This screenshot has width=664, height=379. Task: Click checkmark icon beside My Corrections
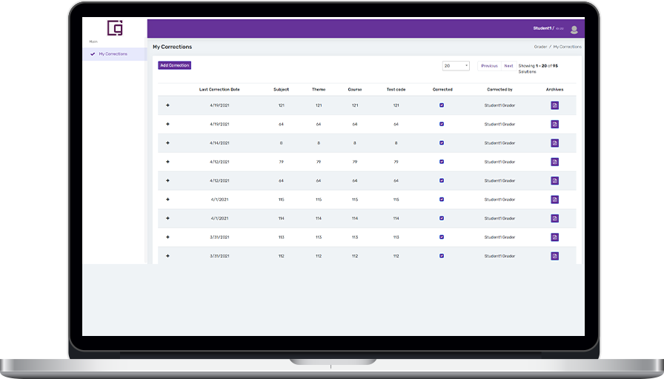[x=93, y=54]
